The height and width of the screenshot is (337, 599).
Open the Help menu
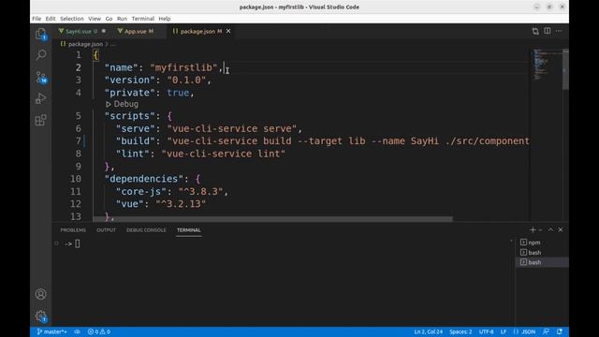165,19
